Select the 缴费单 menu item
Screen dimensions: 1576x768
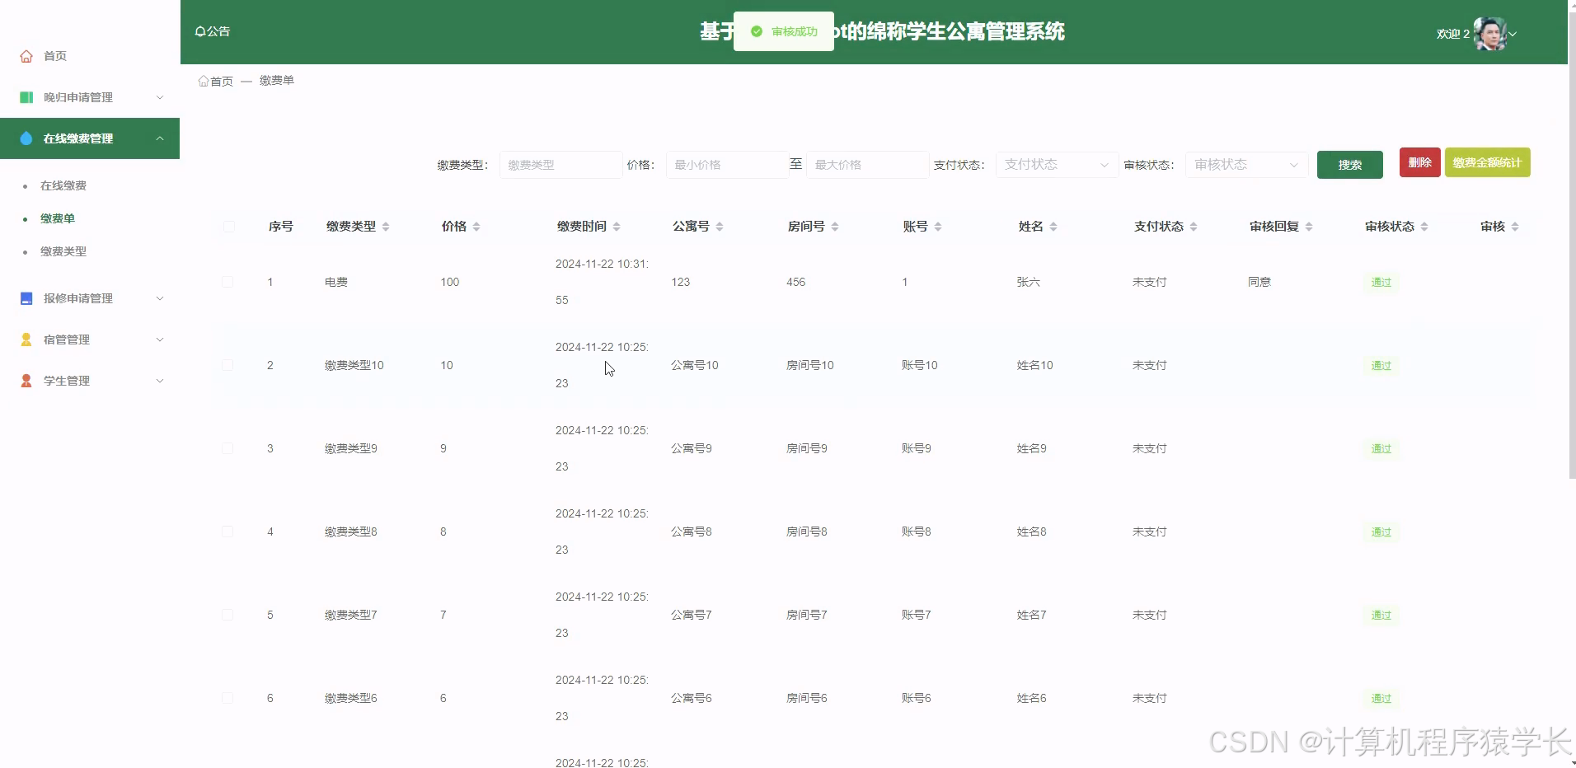coord(56,218)
